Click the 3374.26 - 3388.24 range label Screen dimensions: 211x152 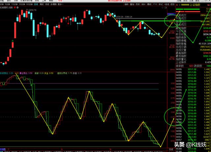coord(124,17)
